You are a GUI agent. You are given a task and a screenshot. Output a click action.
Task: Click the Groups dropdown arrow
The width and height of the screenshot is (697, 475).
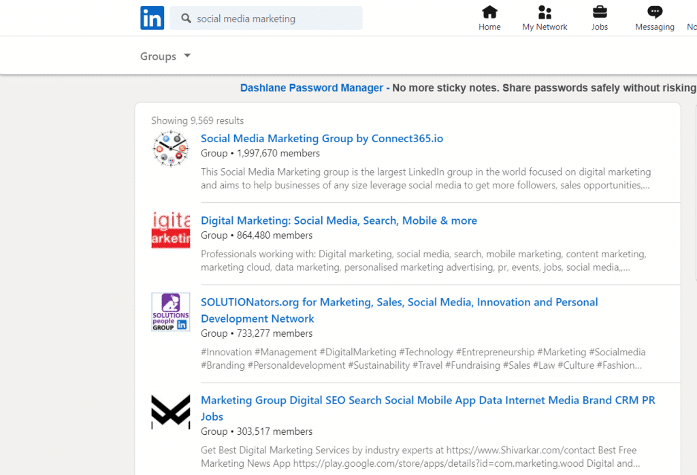pyautogui.click(x=187, y=56)
